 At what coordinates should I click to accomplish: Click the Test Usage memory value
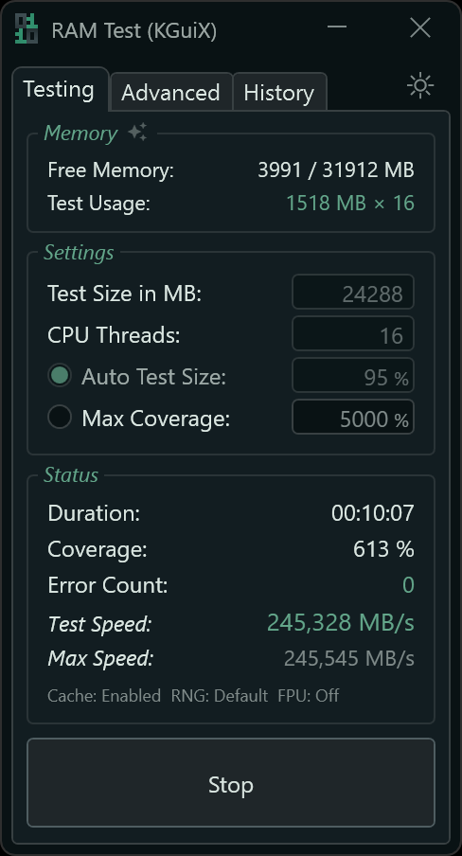350,203
